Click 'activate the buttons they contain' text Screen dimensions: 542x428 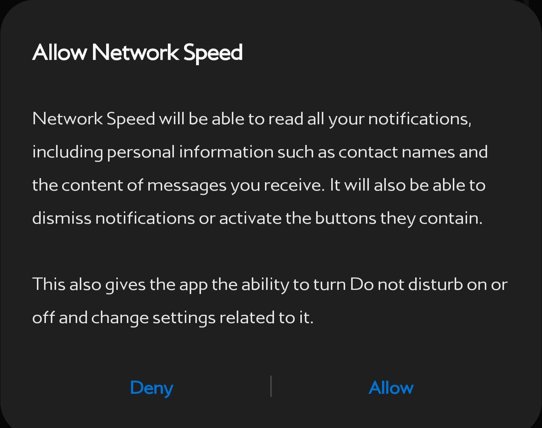click(x=351, y=218)
